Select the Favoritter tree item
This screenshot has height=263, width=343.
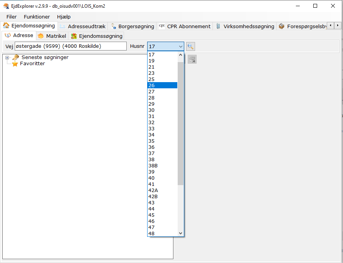(32, 64)
